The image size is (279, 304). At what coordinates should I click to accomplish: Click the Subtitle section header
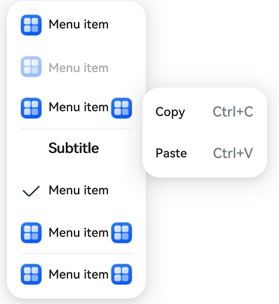tap(74, 148)
